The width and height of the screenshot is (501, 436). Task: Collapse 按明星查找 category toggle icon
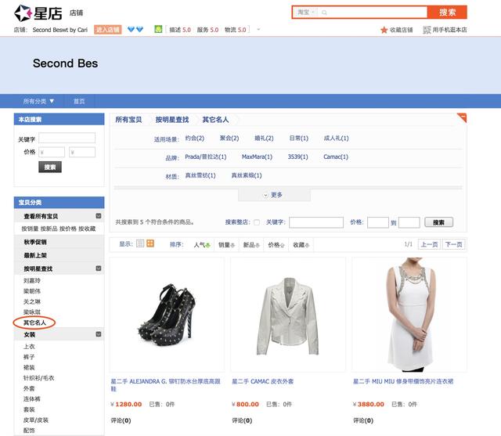pos(99,268)
